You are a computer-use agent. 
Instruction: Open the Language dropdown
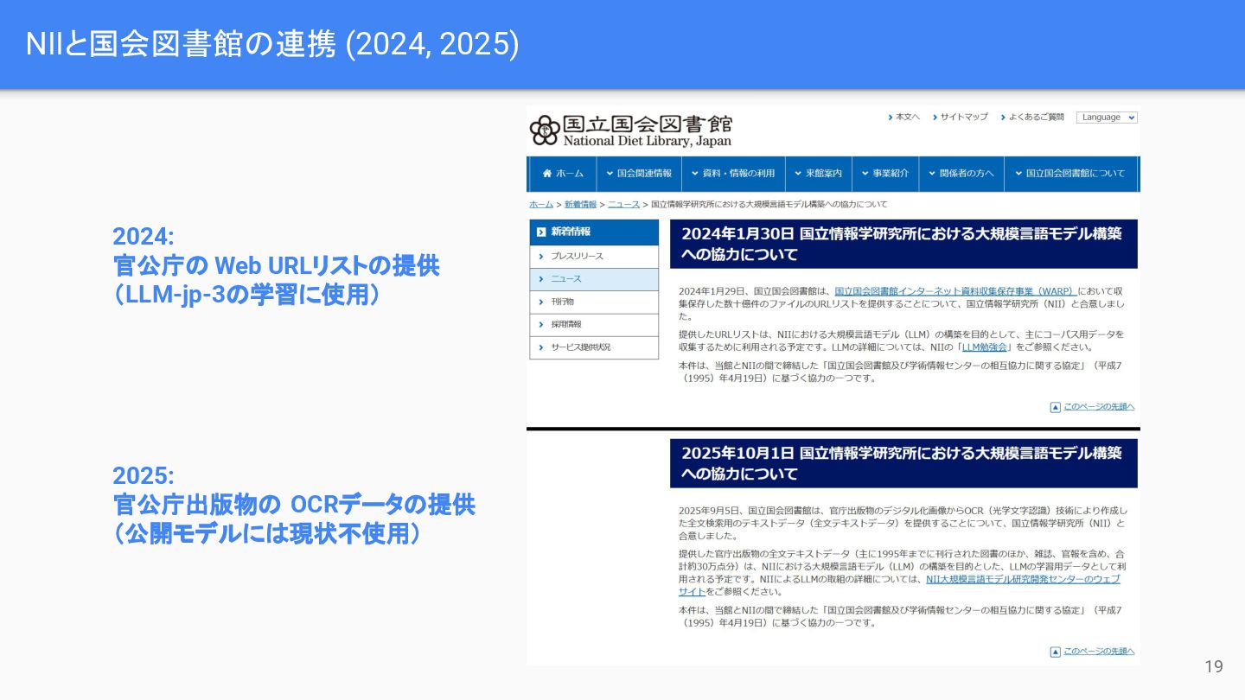pyautogui.click(x=1107, y=118)
